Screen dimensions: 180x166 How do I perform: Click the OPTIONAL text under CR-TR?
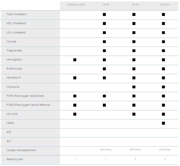click(106, 150)
